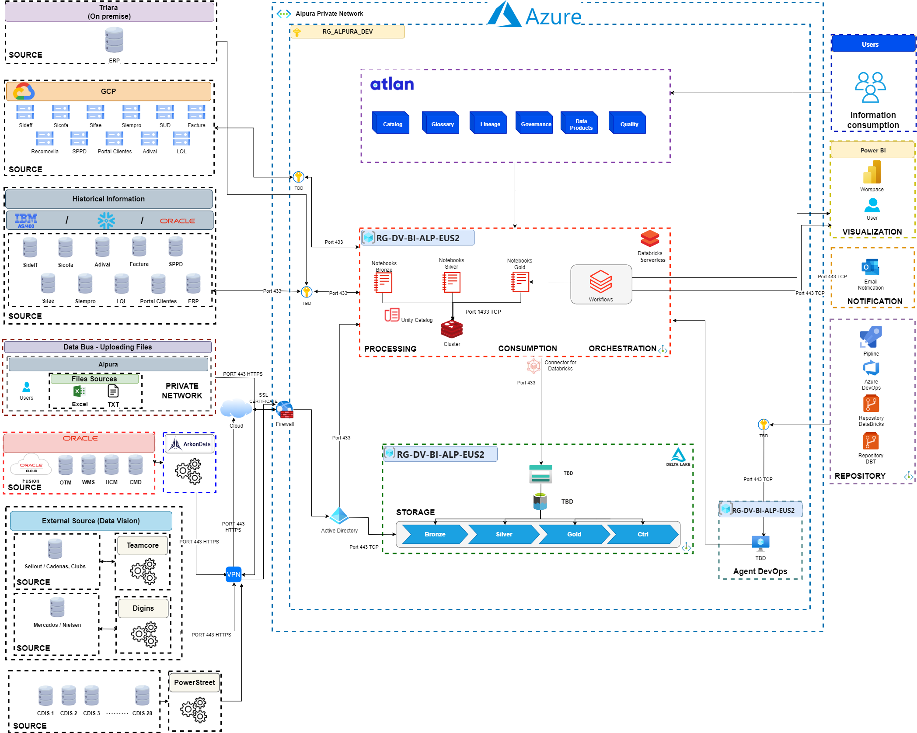
Task: Select the Digins label box
Action: (x=143, y=608)
